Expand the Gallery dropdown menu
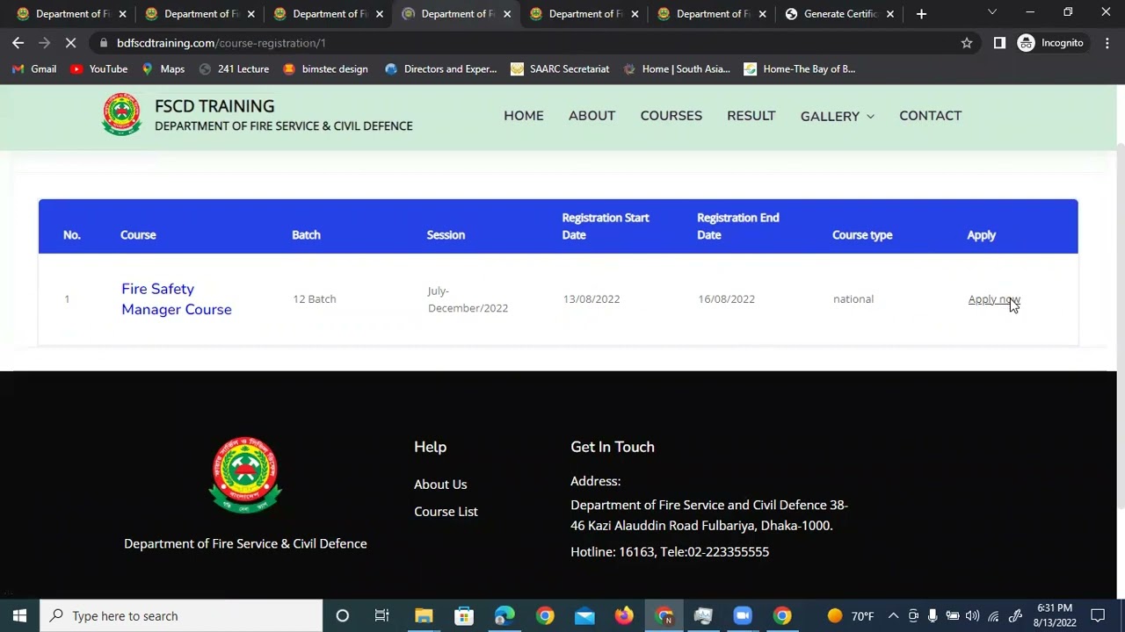 (x=837, y=116)
